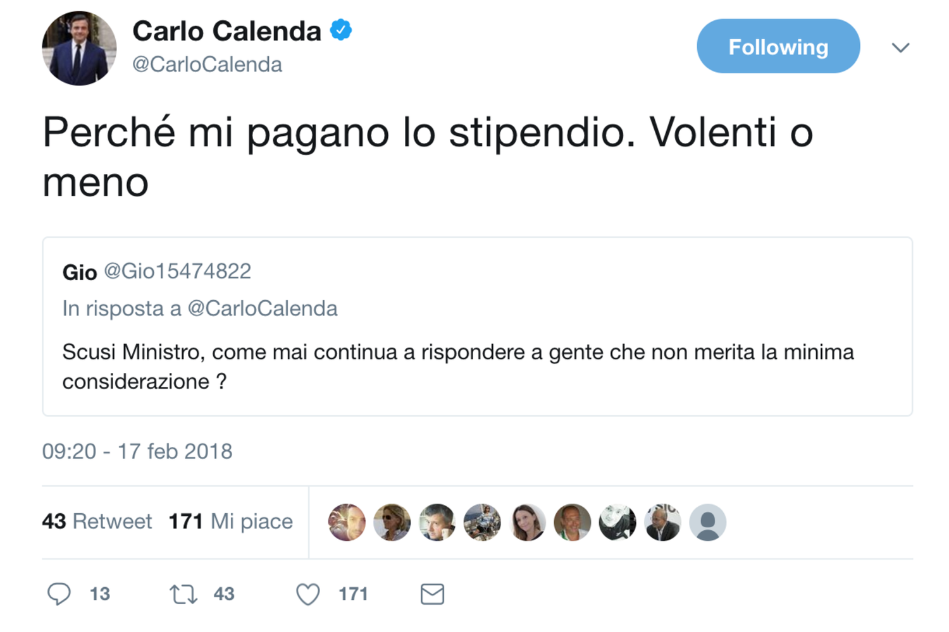The height and width of the screenshot is (632, 949).
Task: View the 171 Mi piace list
Action: [x=231, y=521]
